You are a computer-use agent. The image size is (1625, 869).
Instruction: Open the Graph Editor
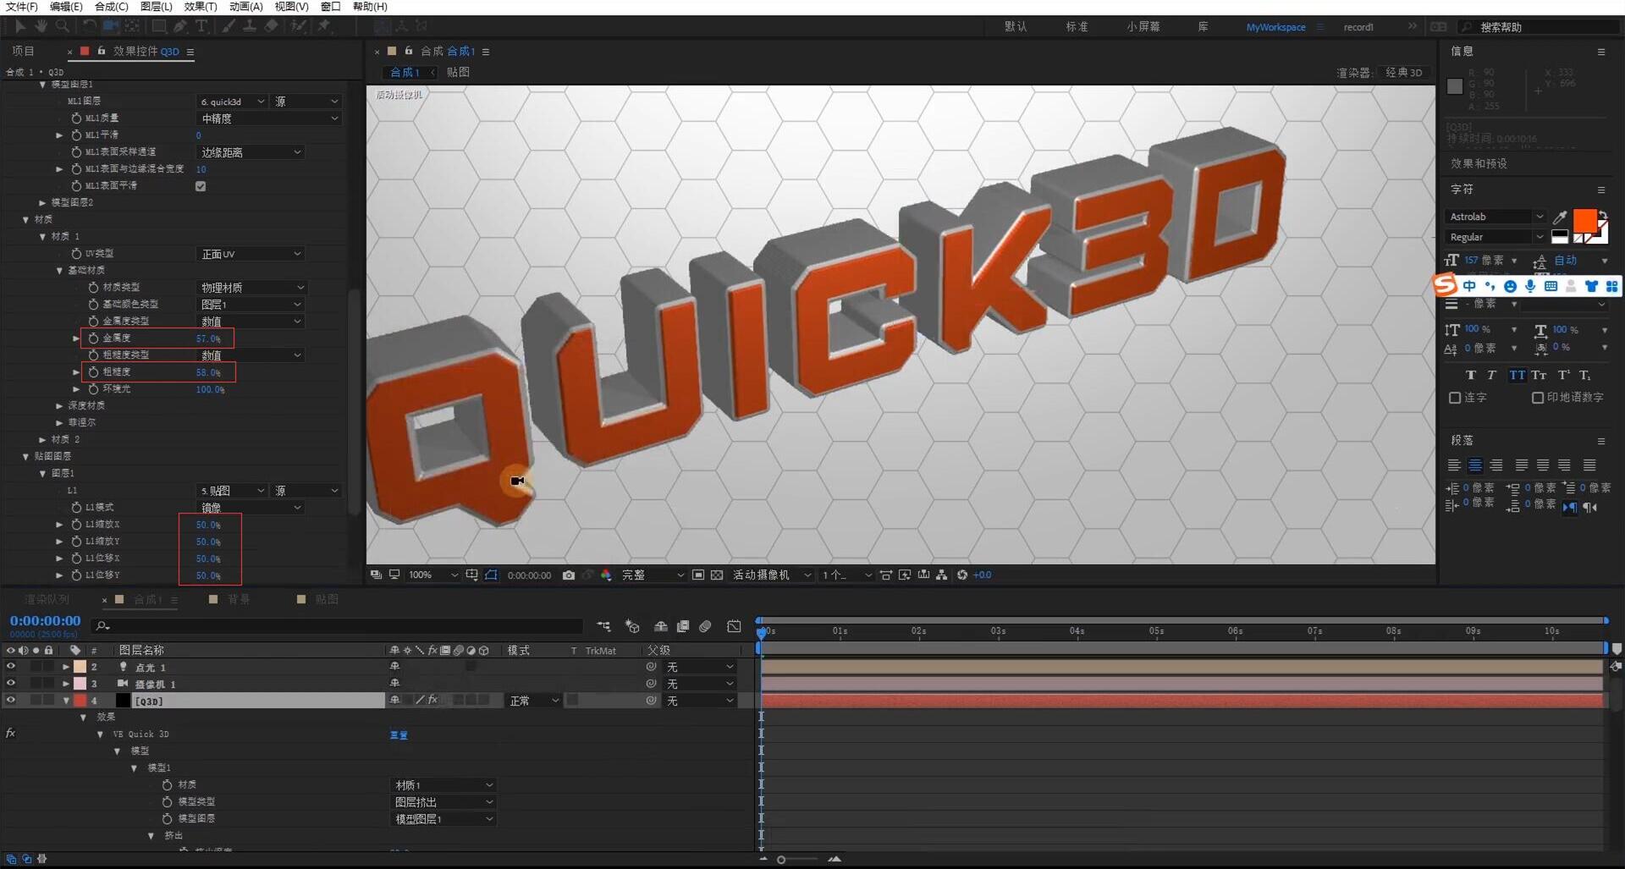pos(734,626)
